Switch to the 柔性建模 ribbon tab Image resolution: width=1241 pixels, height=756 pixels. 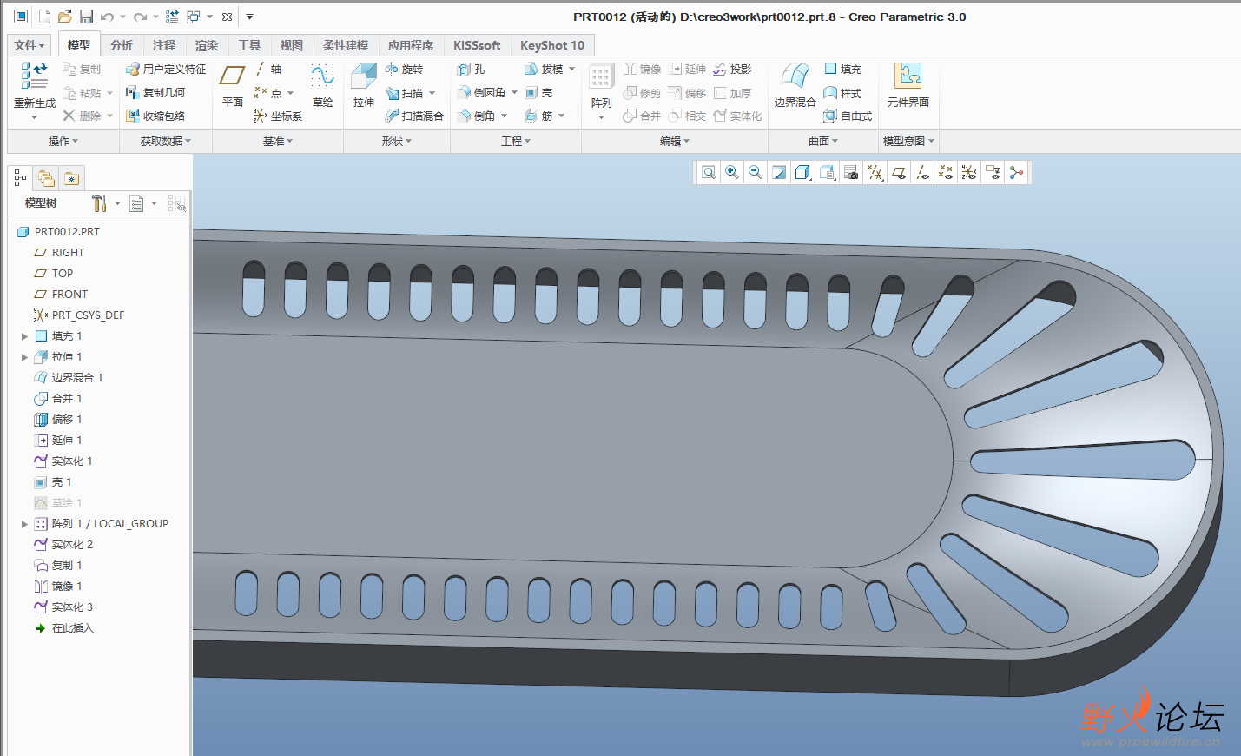coord(346,45)
